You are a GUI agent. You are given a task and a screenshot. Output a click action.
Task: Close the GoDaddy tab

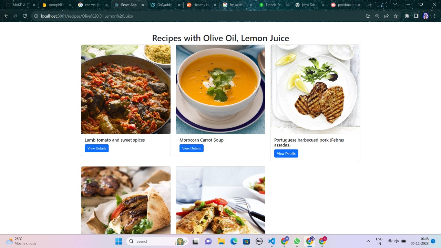click(x=179, y=5)
